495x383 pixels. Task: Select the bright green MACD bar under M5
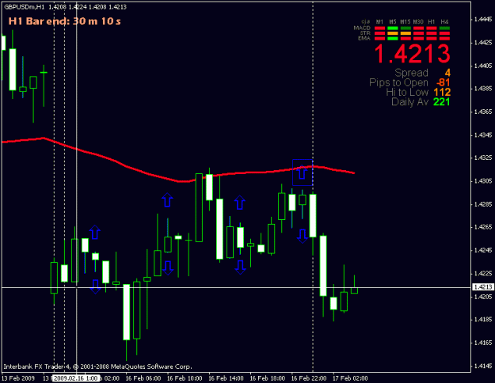click(392, 28)
